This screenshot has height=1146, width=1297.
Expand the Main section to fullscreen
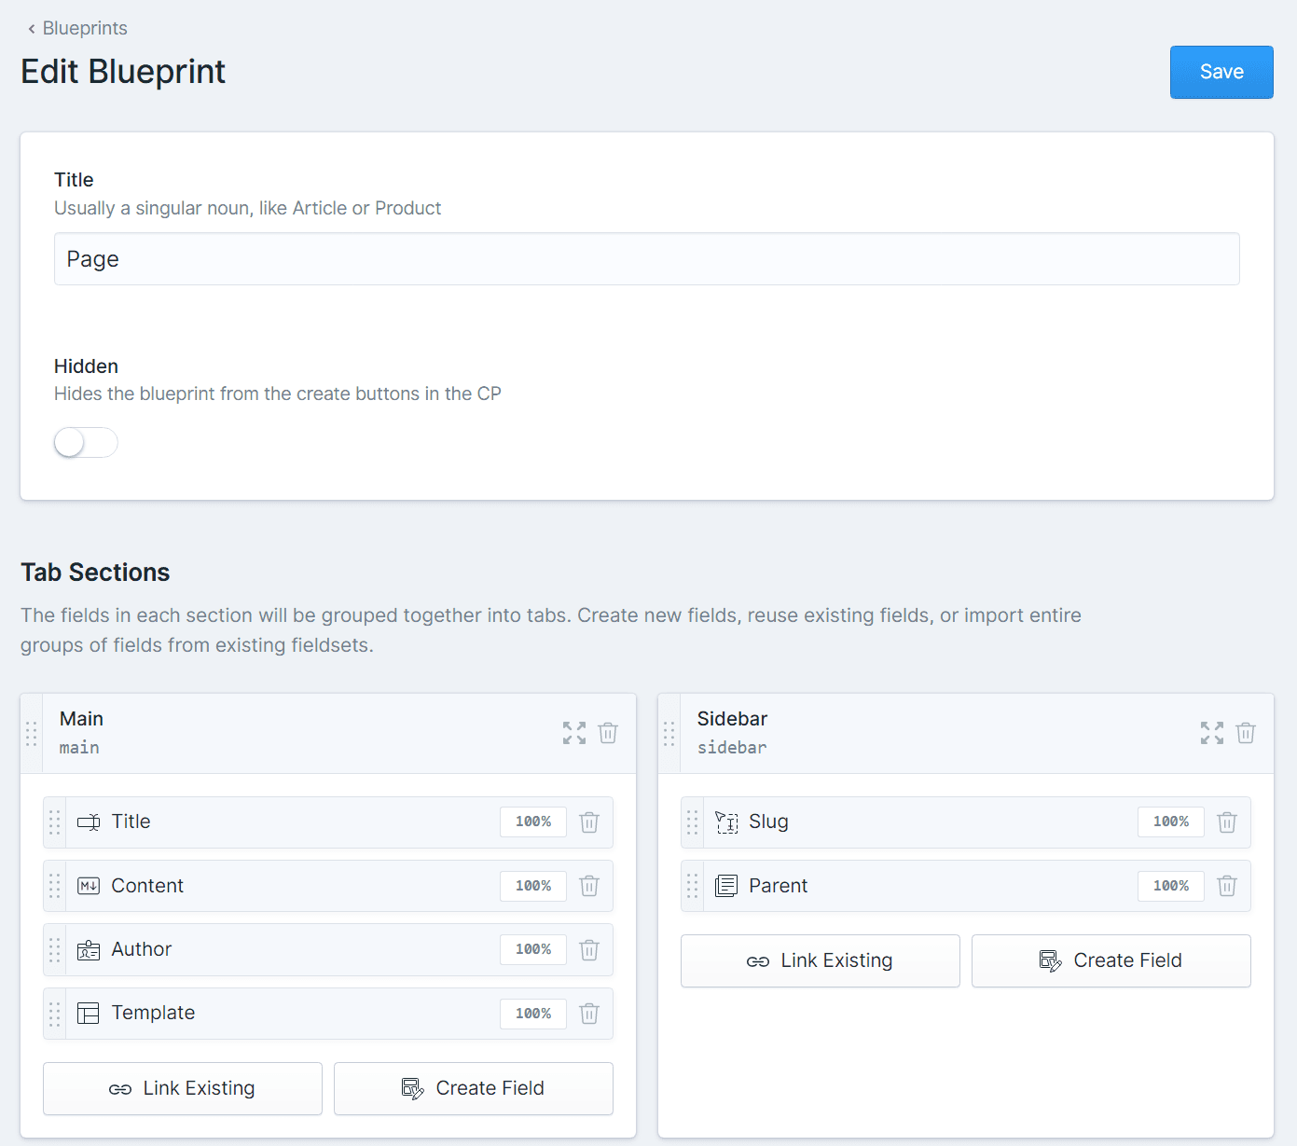[x=573, y=733]
